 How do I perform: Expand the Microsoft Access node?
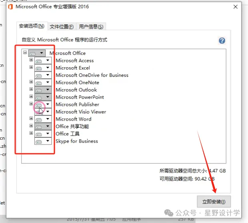[x=31, y=60]
